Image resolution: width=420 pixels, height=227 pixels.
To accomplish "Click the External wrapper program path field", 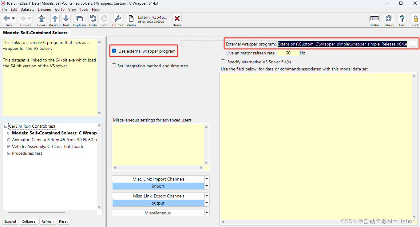I will tap(343, 44).
